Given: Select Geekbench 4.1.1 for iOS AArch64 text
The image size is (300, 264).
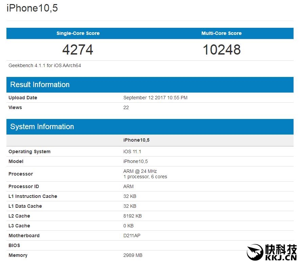Looking at the screenshot, I should (45, 66).
